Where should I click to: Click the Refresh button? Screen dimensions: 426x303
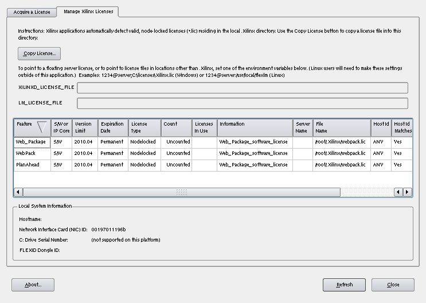click(x=344, y=285)
